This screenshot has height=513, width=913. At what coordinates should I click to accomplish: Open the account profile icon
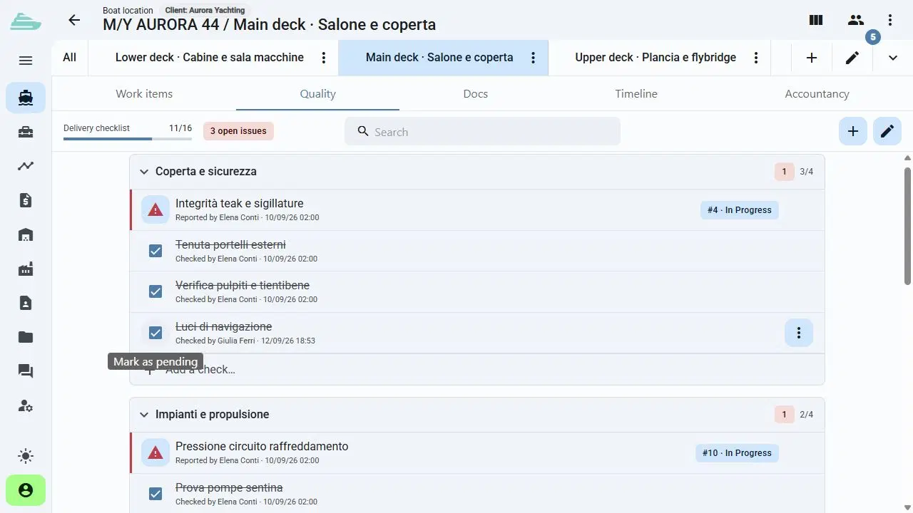click(26, 490)
